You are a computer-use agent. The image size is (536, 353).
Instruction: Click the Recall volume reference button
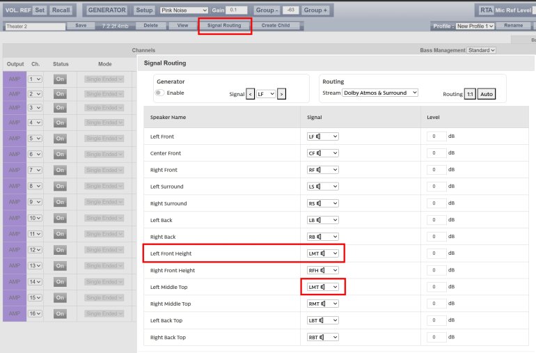(61, 10)
